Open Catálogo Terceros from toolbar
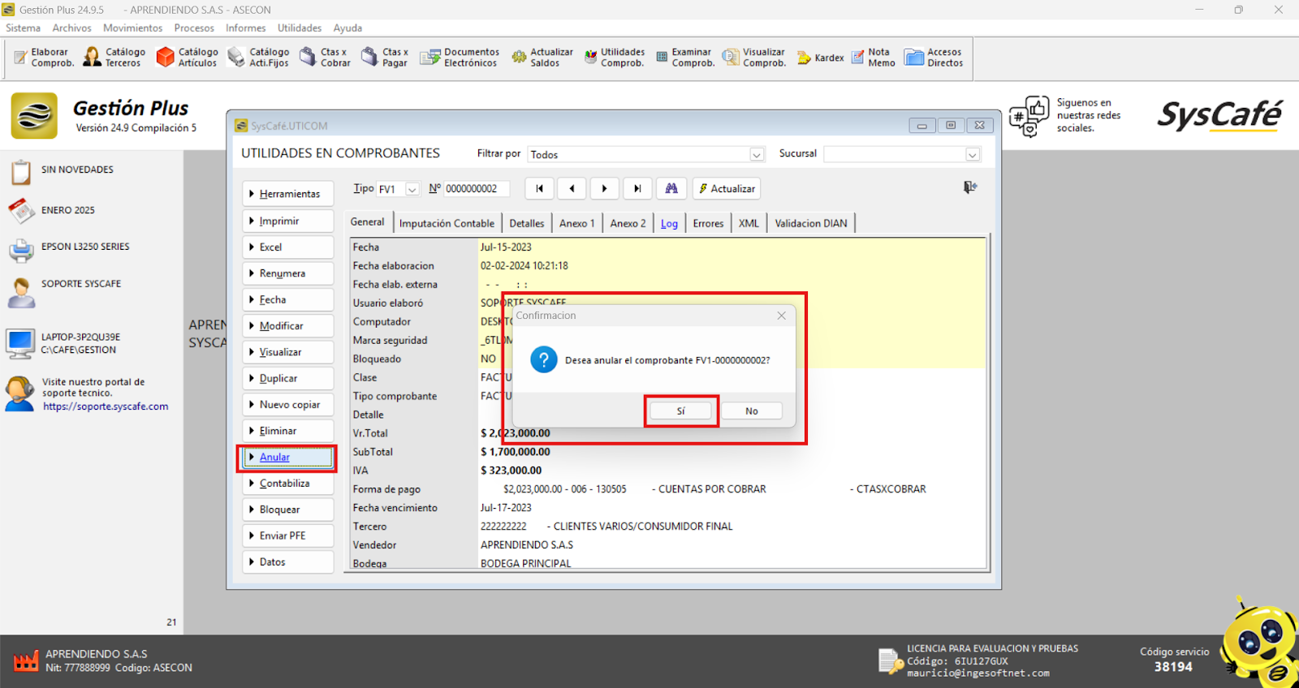 (114, 58)
